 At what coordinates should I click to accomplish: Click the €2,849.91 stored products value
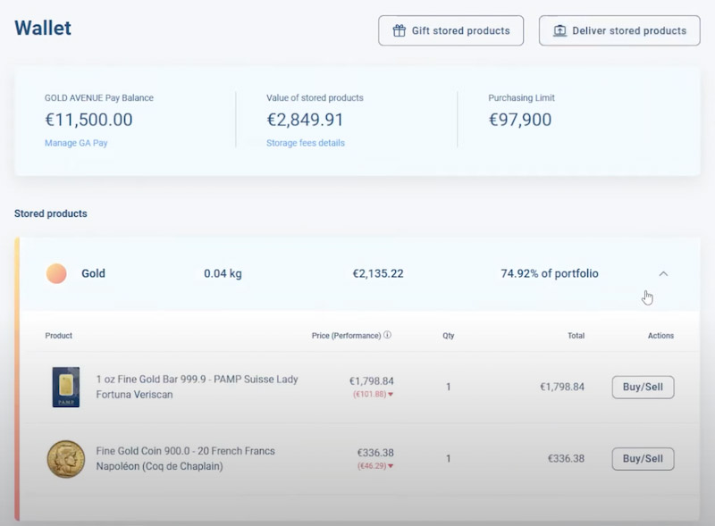pos(305,120)
